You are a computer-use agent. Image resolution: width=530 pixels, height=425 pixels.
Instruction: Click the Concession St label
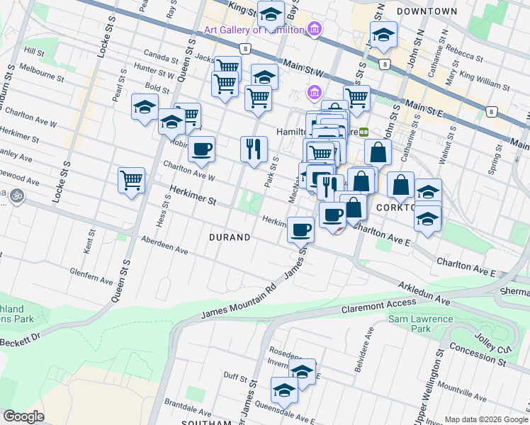[478, 355]
